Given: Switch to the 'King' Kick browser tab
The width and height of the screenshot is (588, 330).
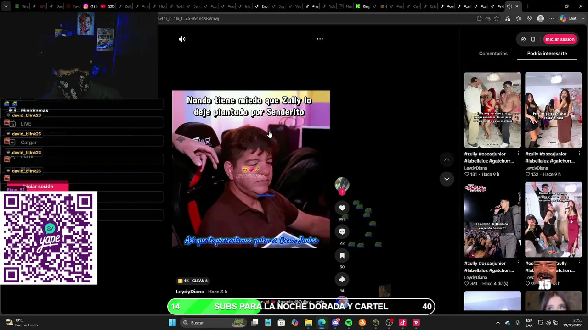Looking at the screenshot, I should 362,6.
